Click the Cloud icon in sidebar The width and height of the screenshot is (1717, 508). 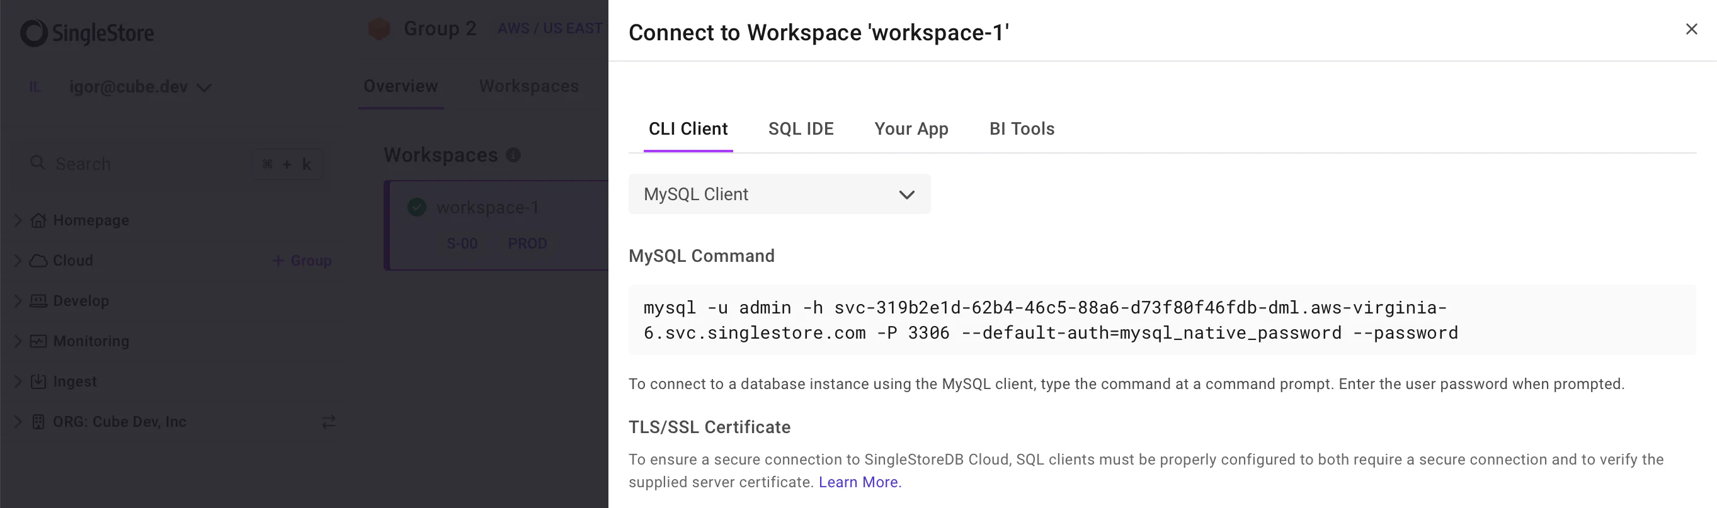click(38, 261)
